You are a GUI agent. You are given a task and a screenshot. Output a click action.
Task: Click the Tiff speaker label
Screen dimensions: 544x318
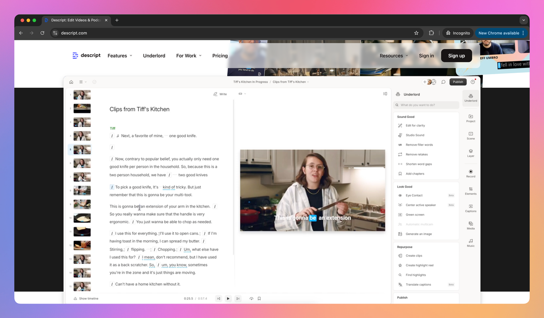click(x=112, y=128)
